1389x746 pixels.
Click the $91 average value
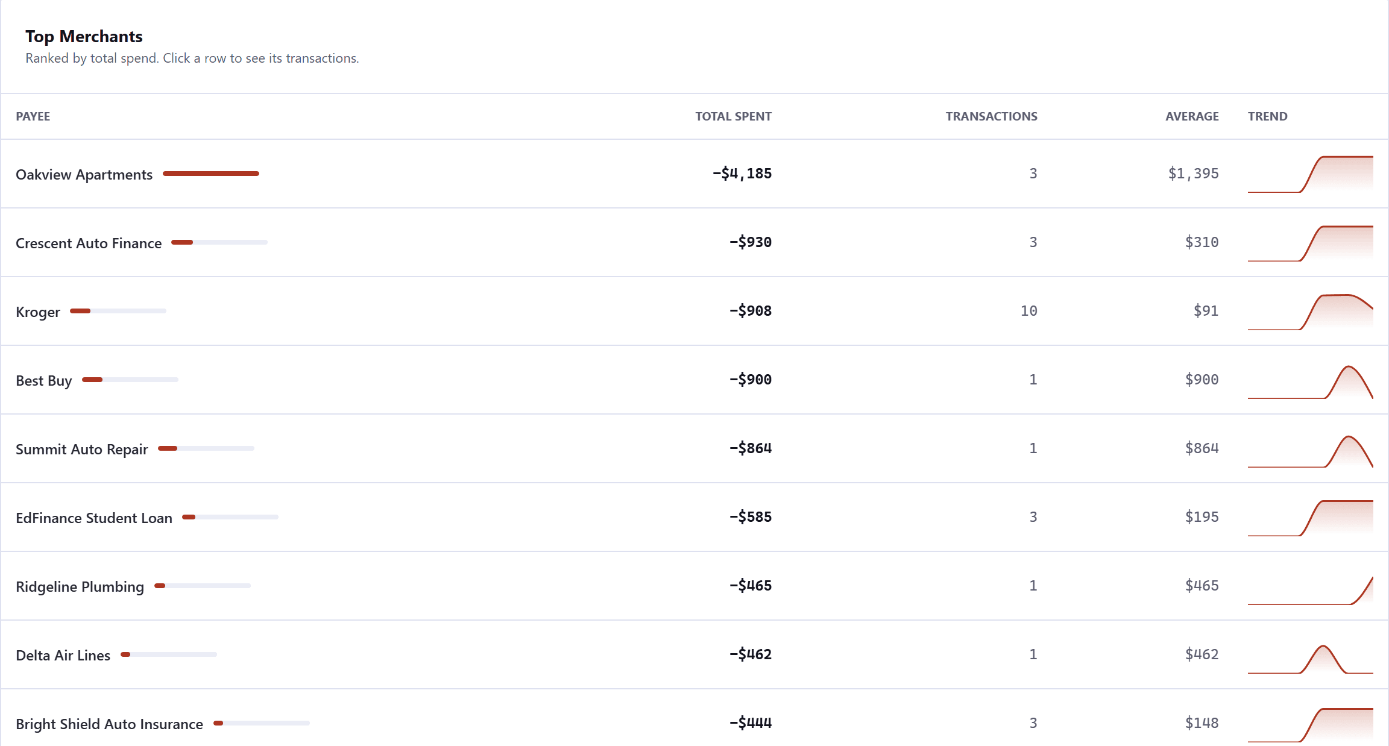coord(1206,311)
